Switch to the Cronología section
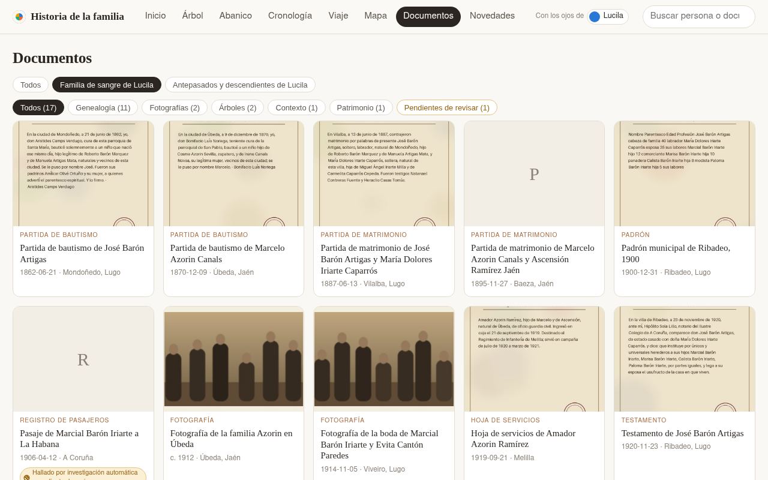The image size is (768, 480). pyautogui.click(x=290, y=16)
